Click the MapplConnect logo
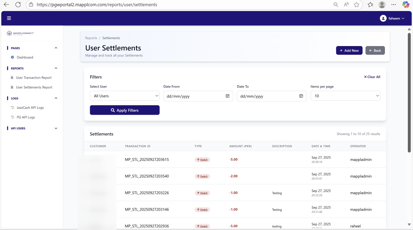Image resolution: width=413 pixels, height=230 pixels. pyautogui.click(x=21, y=33)
